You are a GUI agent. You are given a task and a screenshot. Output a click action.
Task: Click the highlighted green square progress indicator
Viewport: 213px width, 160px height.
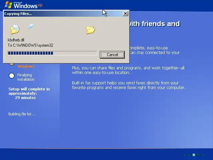194,155
